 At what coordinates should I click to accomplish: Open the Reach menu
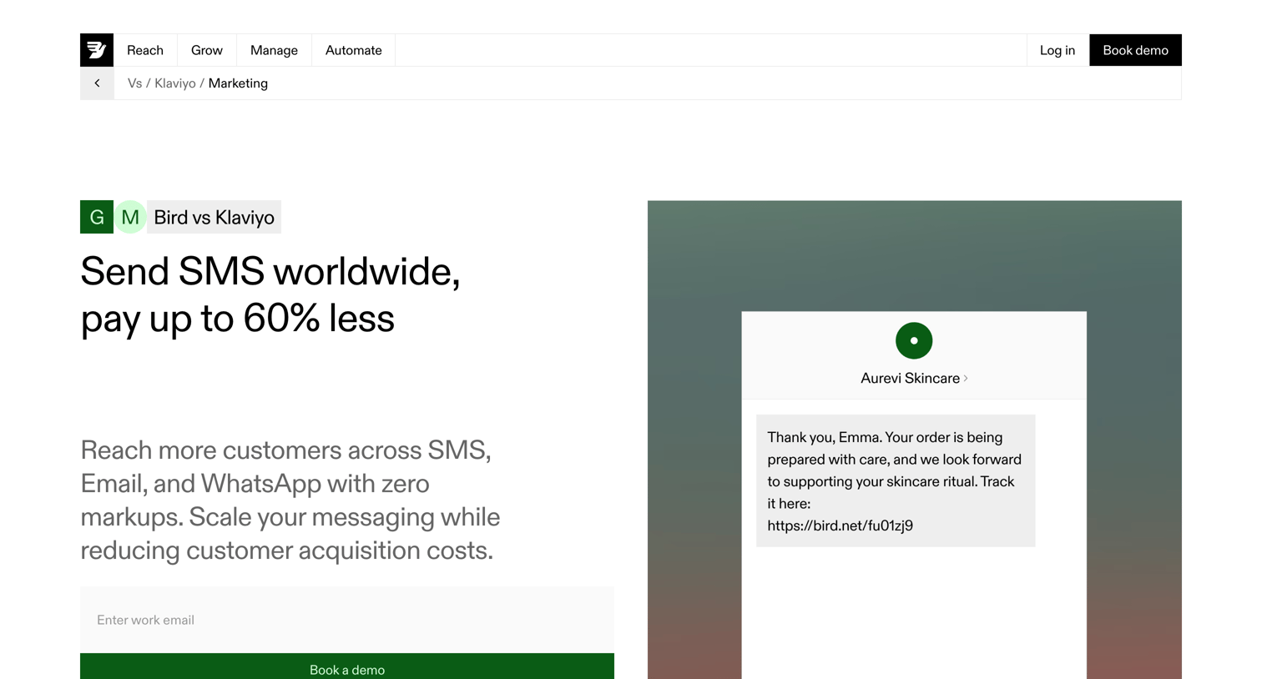145,50
